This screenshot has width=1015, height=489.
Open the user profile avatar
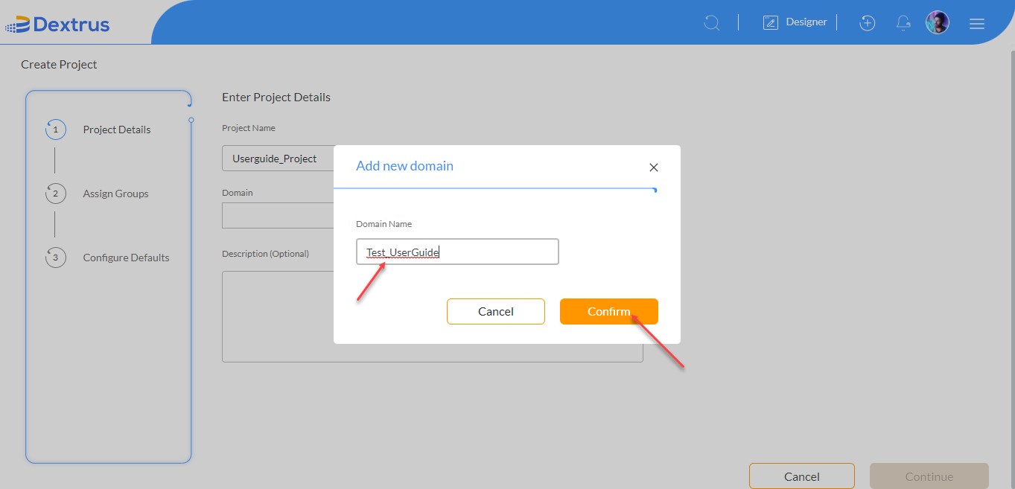tap(938, 22)
